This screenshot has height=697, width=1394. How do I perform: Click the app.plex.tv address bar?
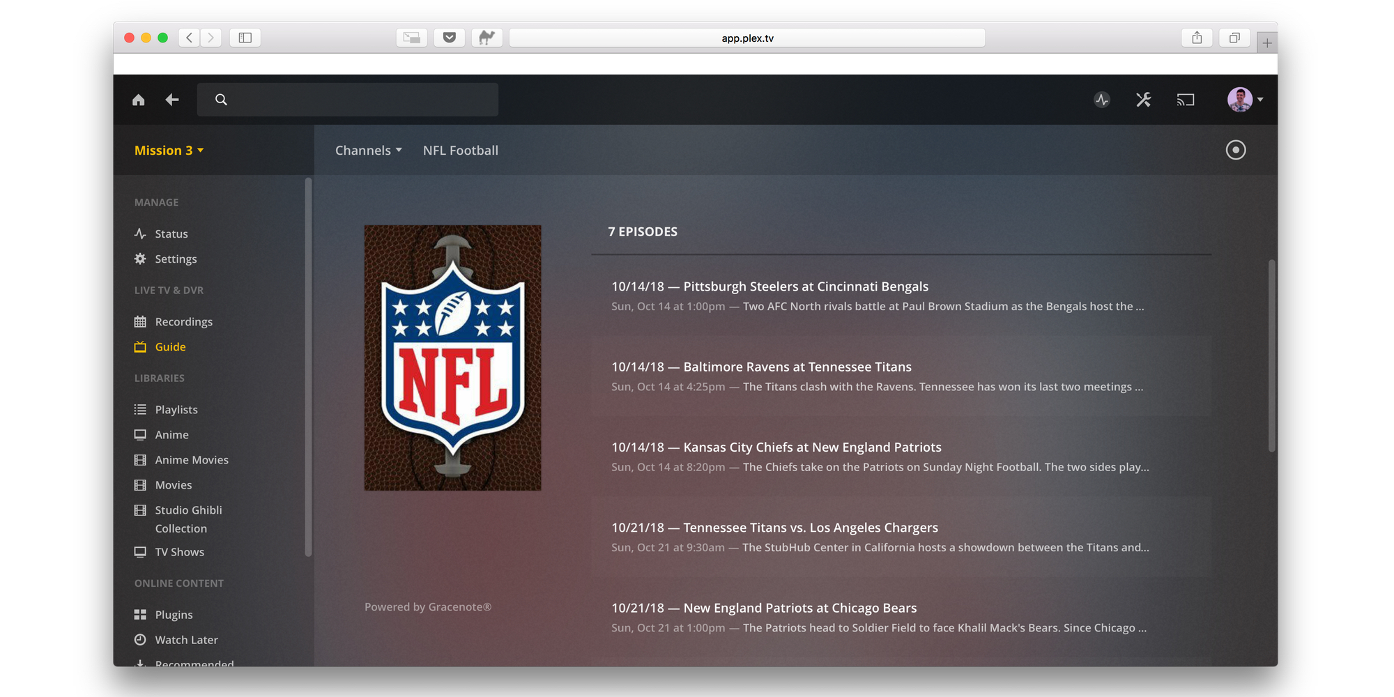click(746, 38)
